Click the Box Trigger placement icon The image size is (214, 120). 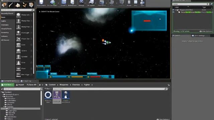click(18, 75)
